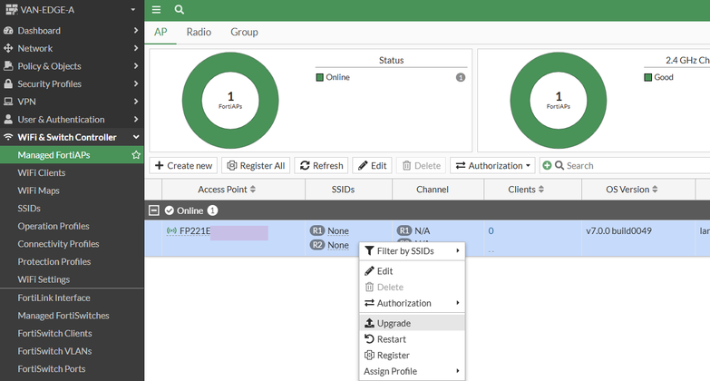The height and width of the screenshot is (381, 710).
Task: Collapse WiFi & Switch Controller section
Action: (72, 137)
